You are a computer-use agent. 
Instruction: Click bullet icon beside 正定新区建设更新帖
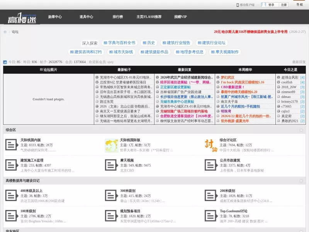tap(158, 87)
